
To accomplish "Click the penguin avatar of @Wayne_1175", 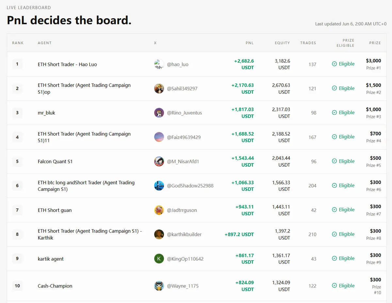I will click(x=159, y=286).
